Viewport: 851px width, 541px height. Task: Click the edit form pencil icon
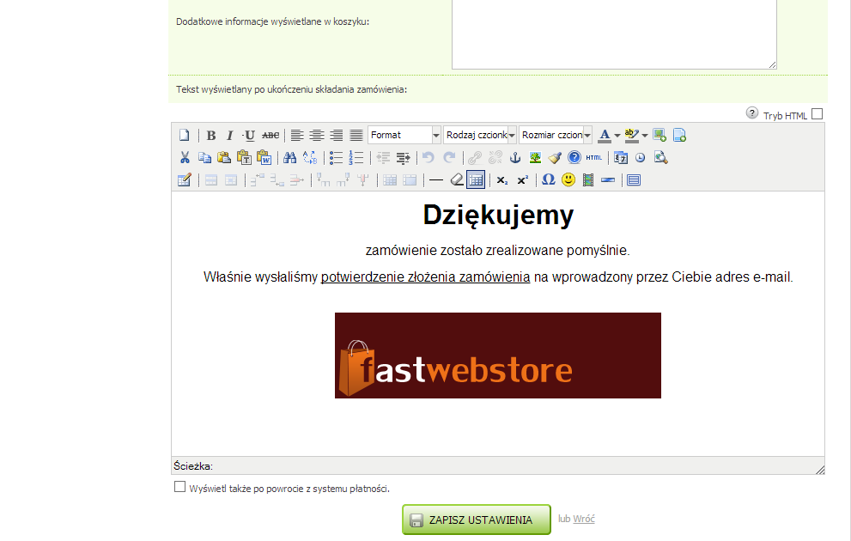185,179
